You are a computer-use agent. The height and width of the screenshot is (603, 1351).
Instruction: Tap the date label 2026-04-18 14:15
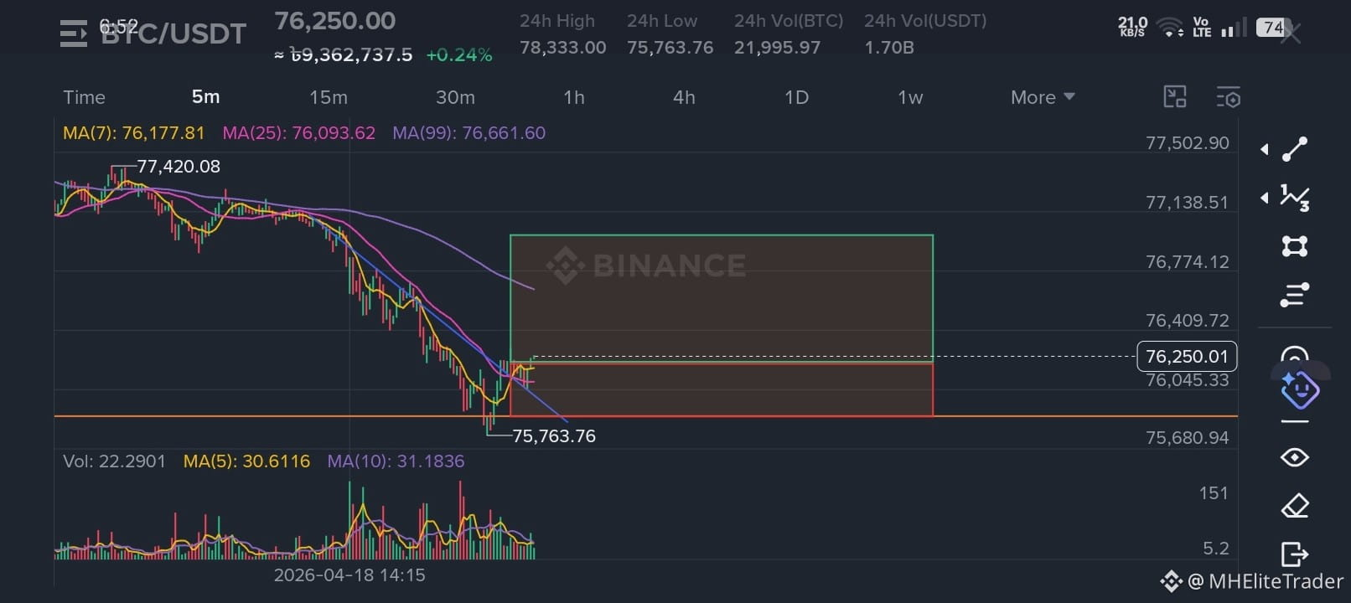(349, 575)
